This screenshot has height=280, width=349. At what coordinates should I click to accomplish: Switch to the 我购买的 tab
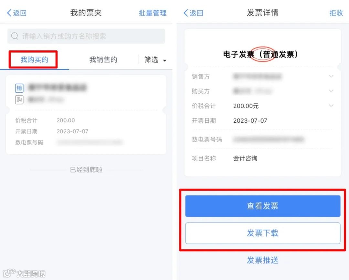pos(34,60)
